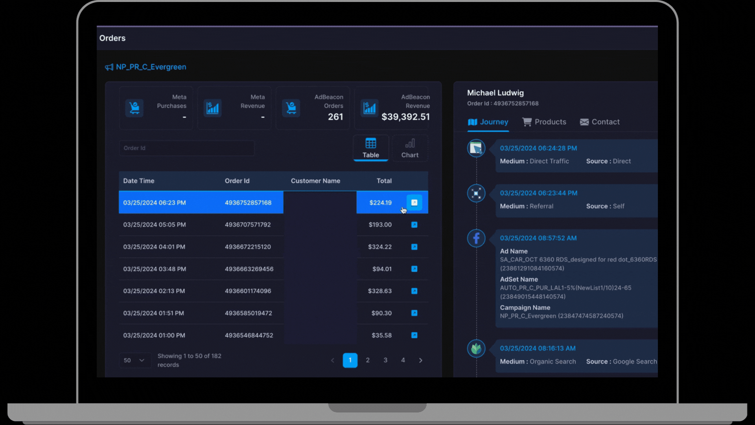This screenshot has width=755, height=425.
Task: Open the Contact tab
Action: pyautogui.click(x=600, y=122)
